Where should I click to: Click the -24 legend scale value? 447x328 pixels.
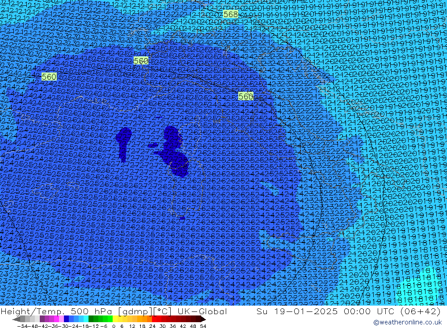[74, 326]
